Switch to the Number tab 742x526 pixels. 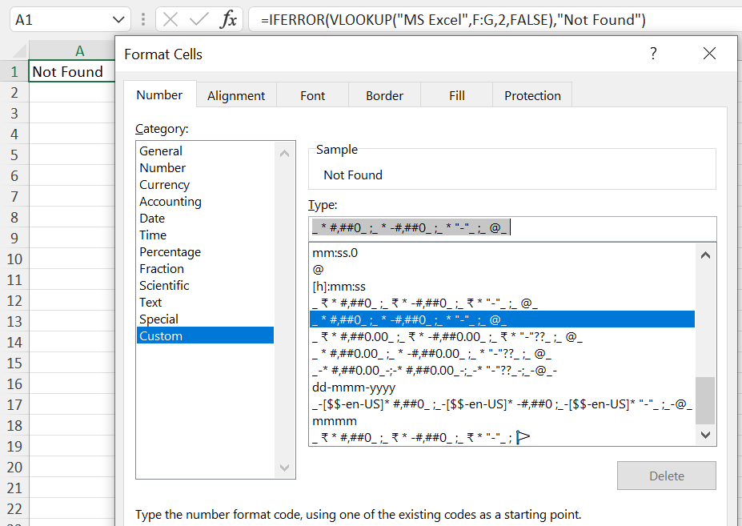coord(159,94)
